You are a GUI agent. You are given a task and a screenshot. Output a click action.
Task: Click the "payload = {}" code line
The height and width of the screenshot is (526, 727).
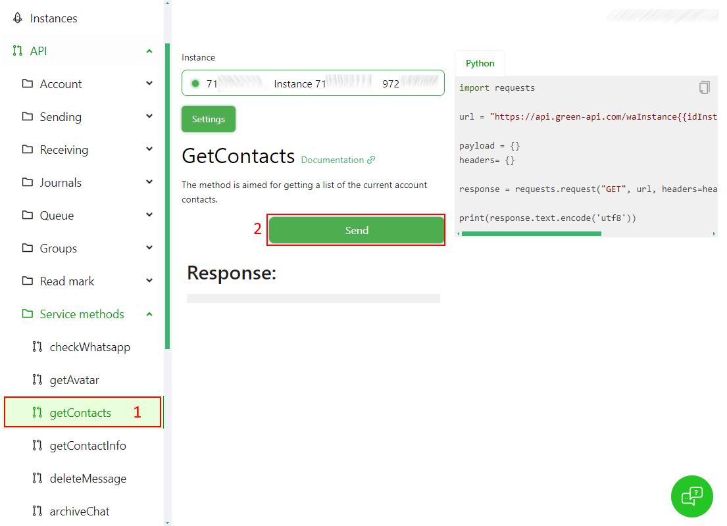pos(489,145)
